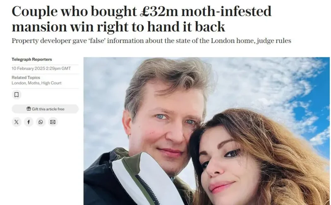Viewport: 331px width, 205px height.
Task: Click the 10 February 2025 timestamp
Action: tap(41, 68)
